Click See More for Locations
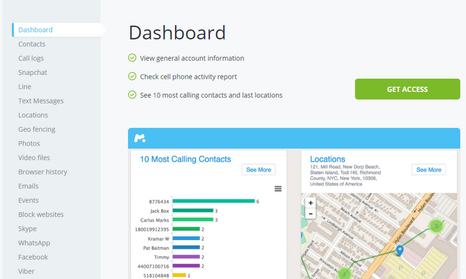The image size is (466, 279). coord(429,169)
